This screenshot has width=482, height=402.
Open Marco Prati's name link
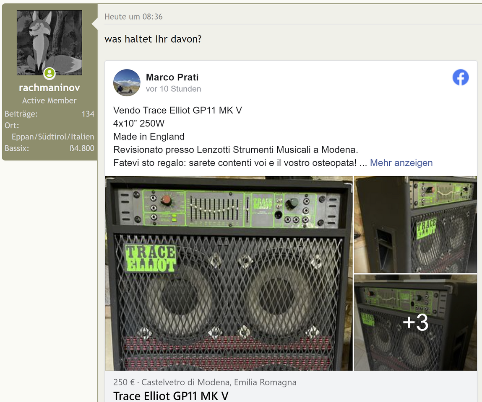tap(172, 77)
